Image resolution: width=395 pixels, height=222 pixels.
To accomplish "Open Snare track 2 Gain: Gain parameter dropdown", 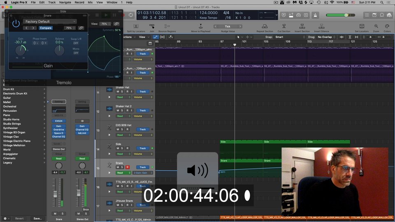I will click(x=143, y=173).
